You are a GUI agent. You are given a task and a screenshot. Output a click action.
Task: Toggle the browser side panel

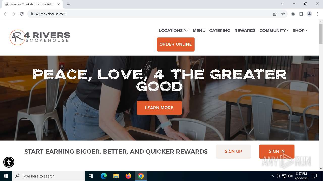(x=301, y=14)
